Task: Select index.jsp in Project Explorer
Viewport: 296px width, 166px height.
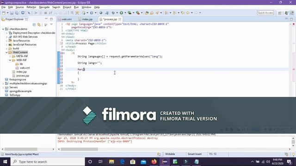Action: click(21, 72)
